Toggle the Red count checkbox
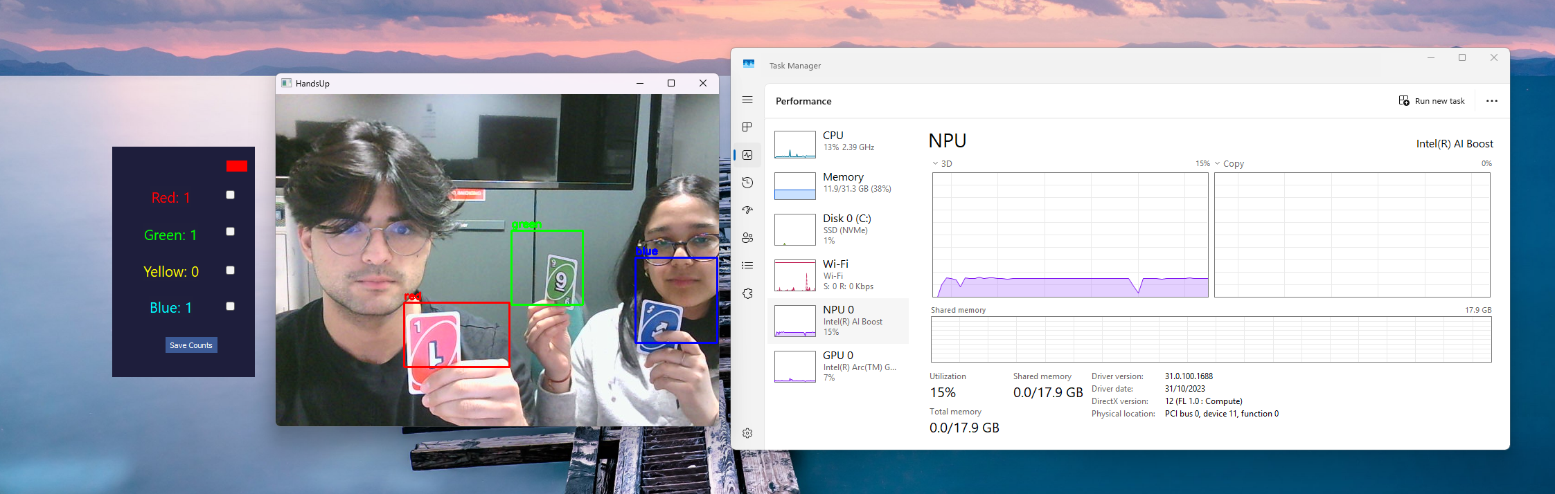The image size is (1555, 494). (x=231, y=195)
